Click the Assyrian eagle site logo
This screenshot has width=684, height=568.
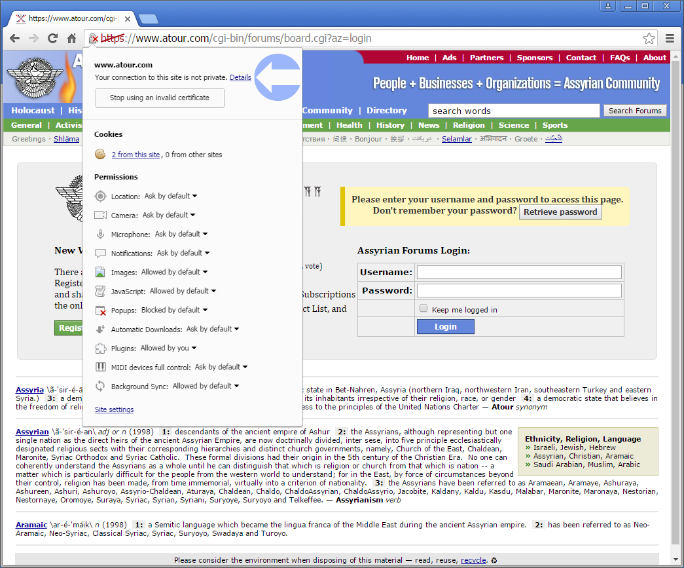(x=36, y=77)
